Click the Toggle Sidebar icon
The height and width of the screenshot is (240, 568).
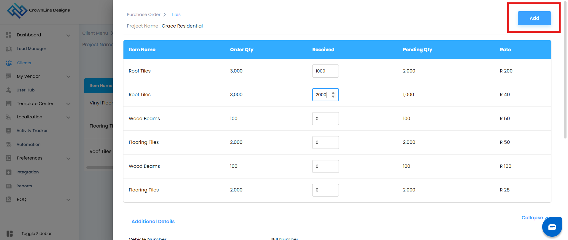pyautogui.click(x=10, y=234)
